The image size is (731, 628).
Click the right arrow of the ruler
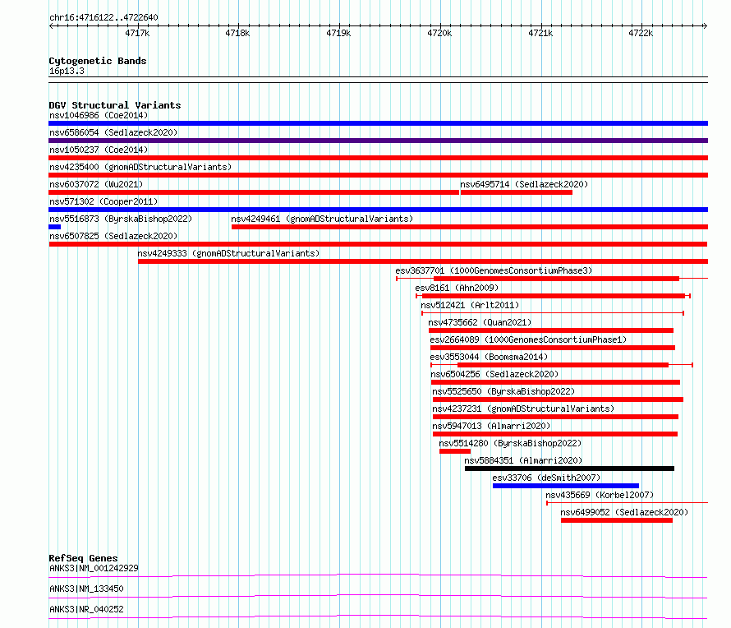(706, 26)
